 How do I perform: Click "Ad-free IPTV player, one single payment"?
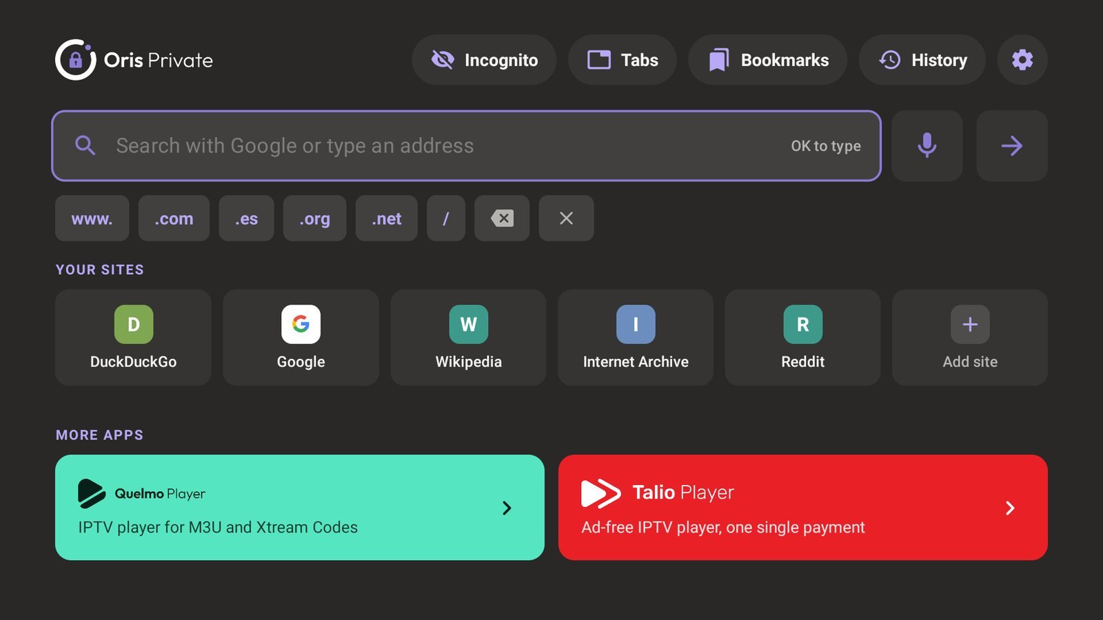(x=722, y=527)
